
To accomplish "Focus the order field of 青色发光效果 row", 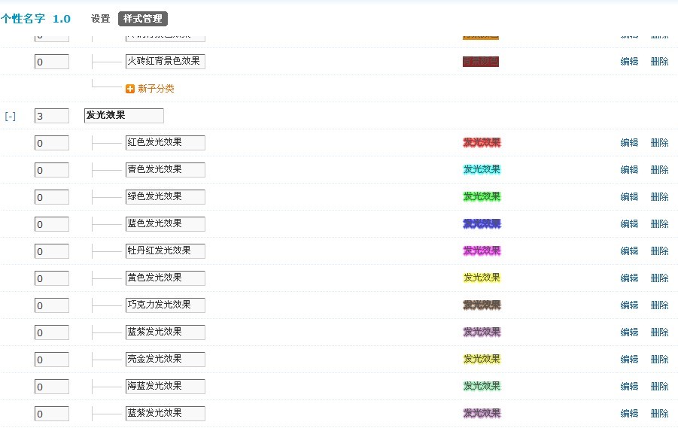I will 51,170.
